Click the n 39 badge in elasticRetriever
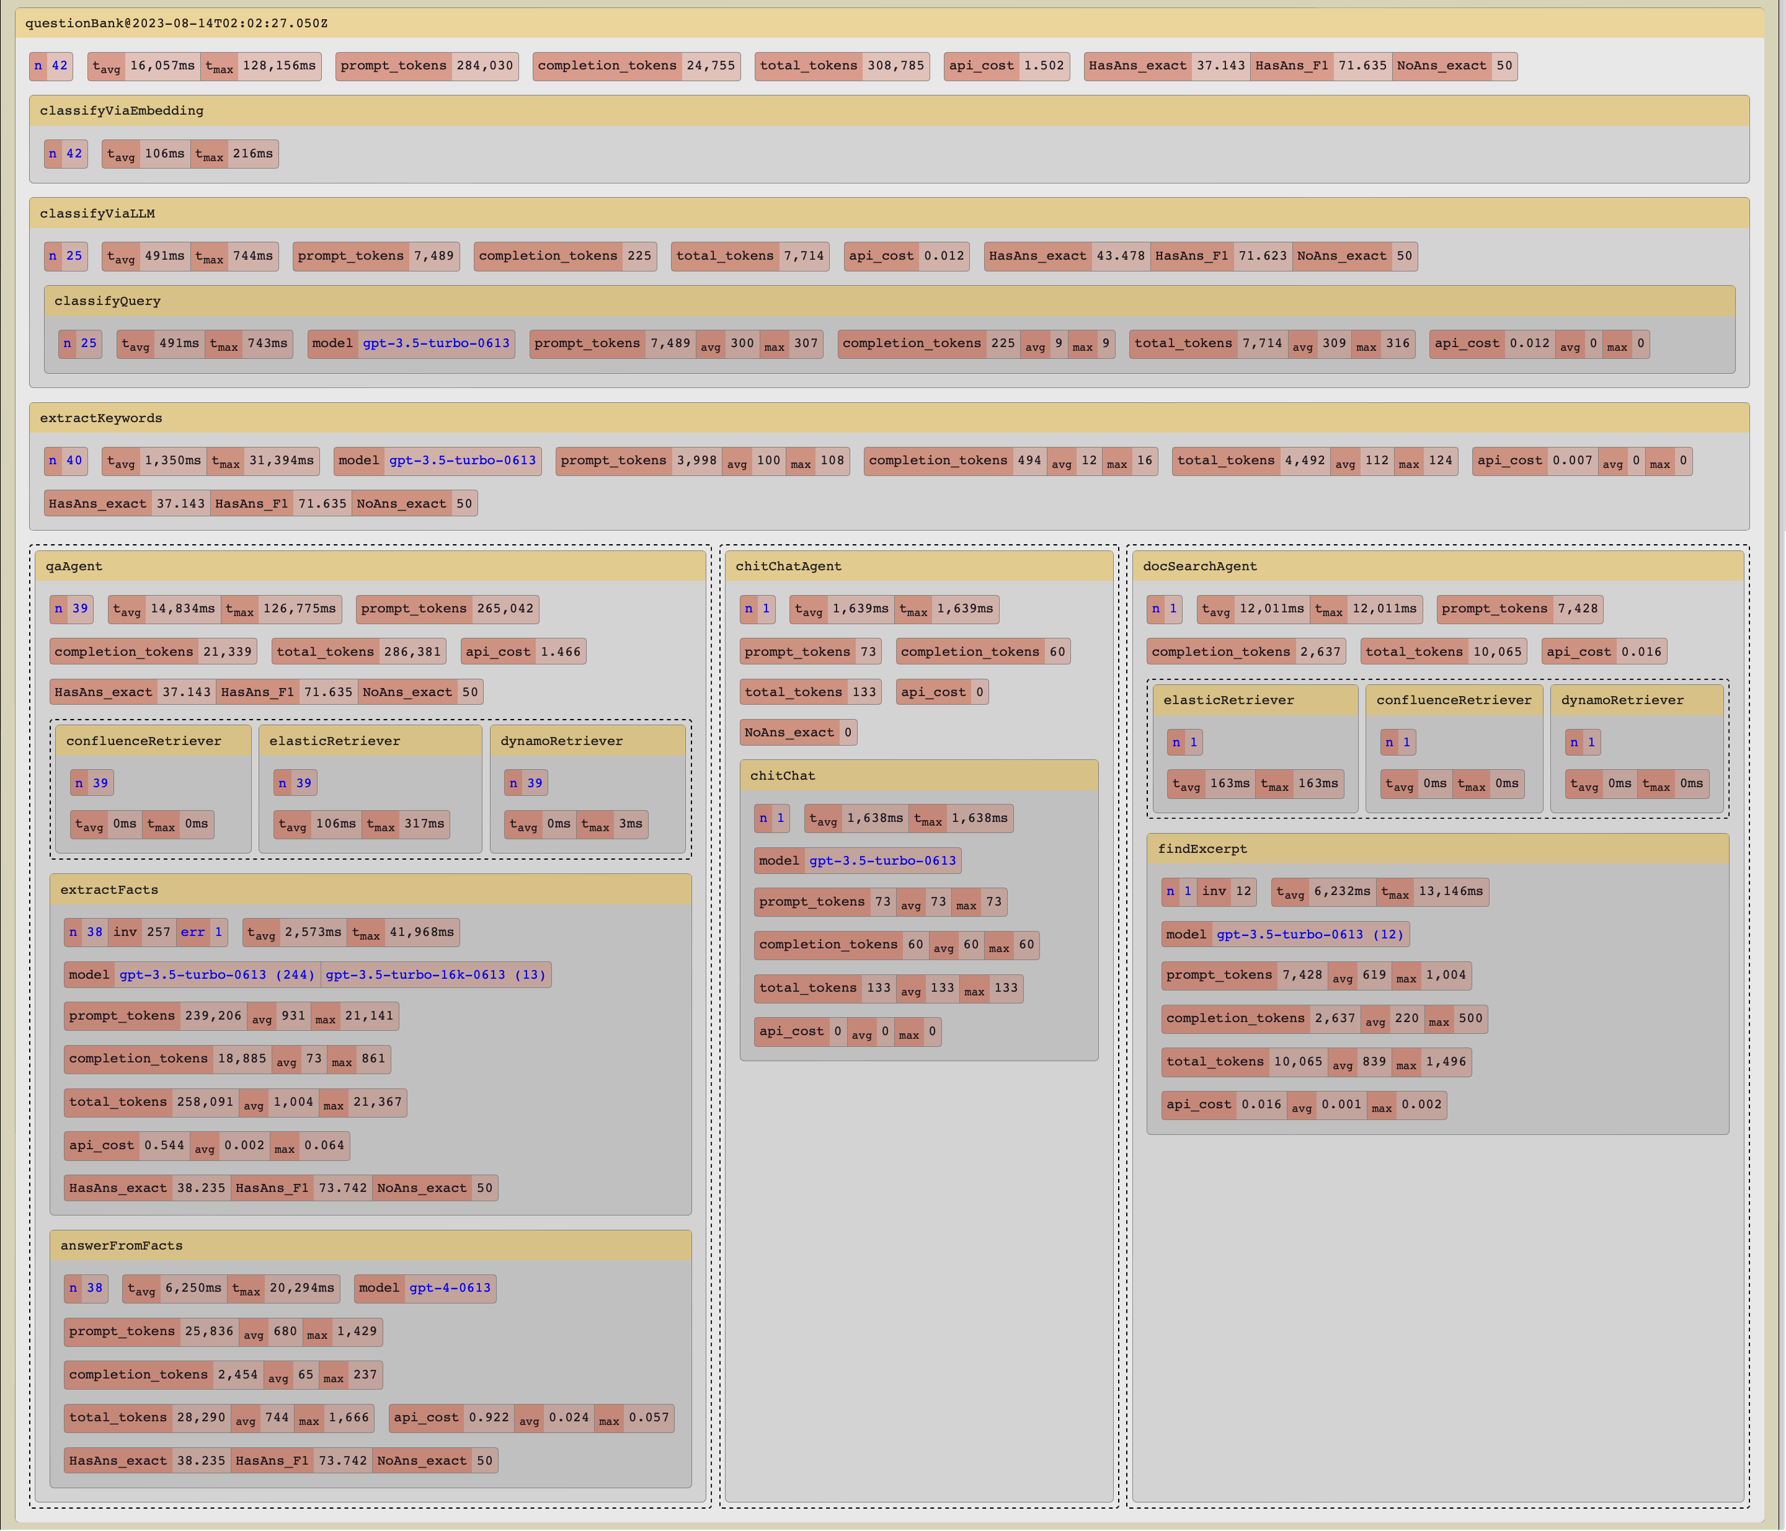The height and width of the screenshot is (1531, 1786). pos(295,782)
